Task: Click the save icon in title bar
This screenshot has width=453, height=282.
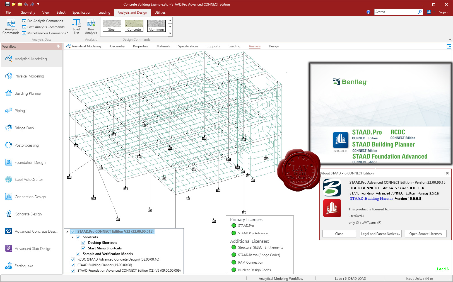Action: pos(8,4)
